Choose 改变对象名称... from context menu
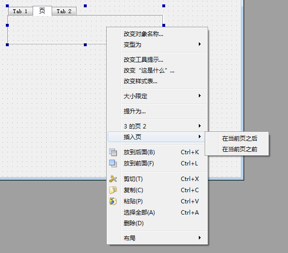The width and height of the screenshot is (288, 253). click(x=157, y=34)
